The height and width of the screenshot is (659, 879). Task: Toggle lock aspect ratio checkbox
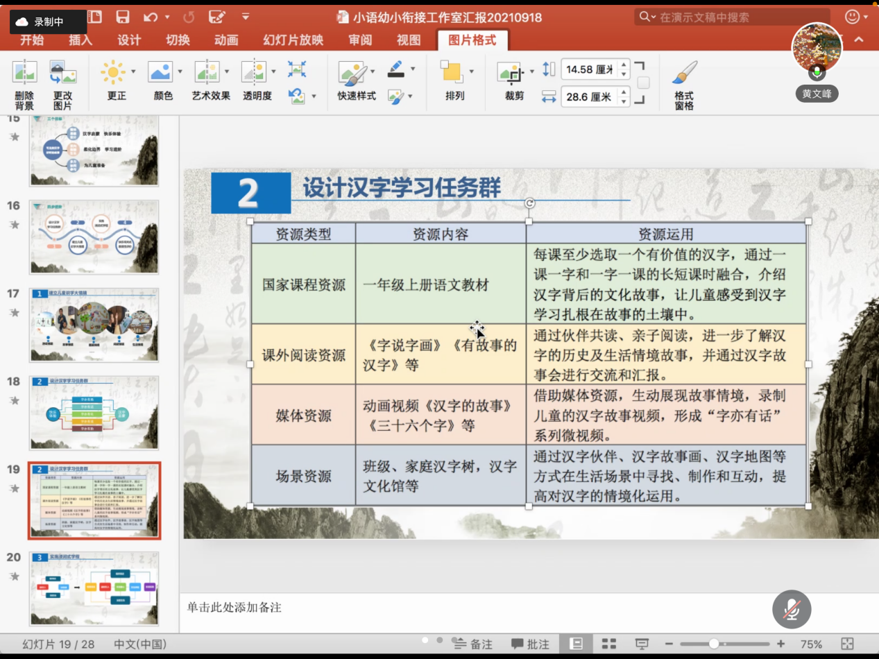643,83
